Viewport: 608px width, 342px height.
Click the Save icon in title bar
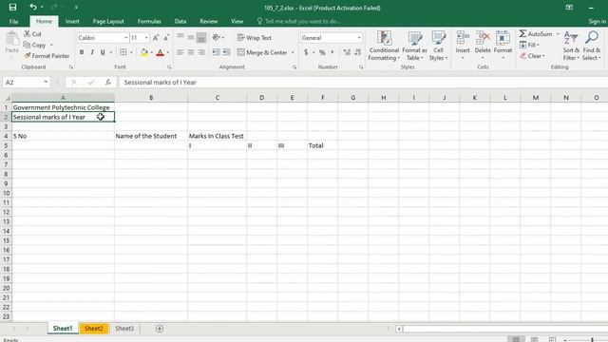(12, 8)
